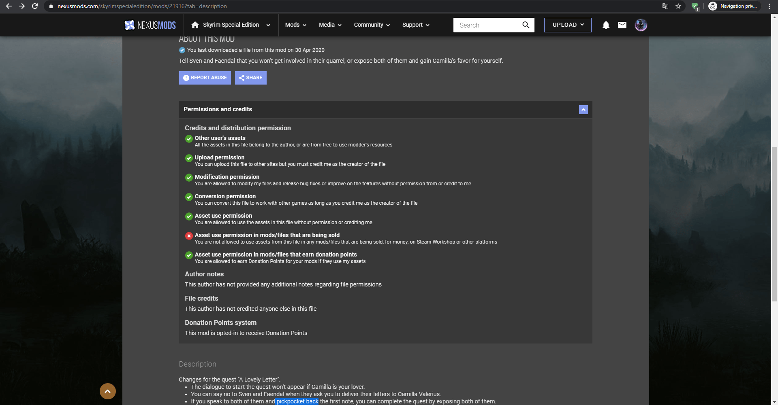Click Credits and distribution permission heading

(x=238, y=128)
